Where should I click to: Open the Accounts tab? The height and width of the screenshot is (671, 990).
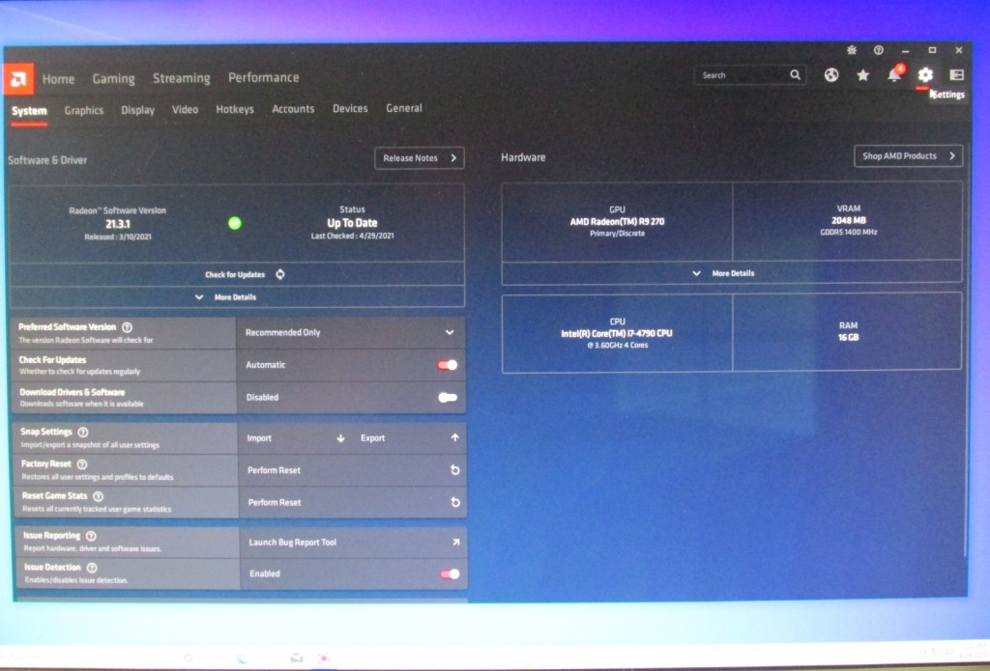coord(293,108)
